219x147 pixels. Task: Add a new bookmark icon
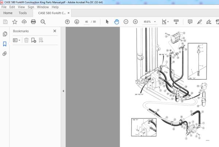pyautogui.click(x=34, y=40)
